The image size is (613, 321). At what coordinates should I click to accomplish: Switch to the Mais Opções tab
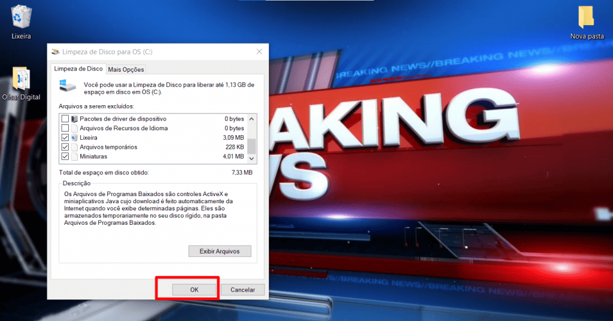[126, 69]
